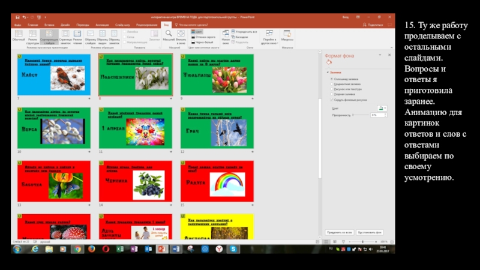Switch to Normal (Обычный) view
The height and width of the screenshot is (270, 480).
[x=19, y=37]
